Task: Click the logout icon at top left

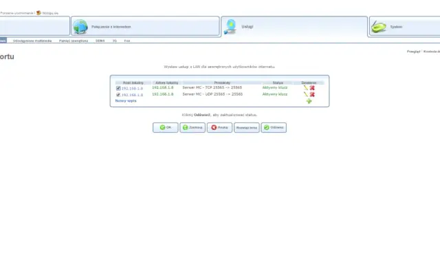Action: click(38, 13)
